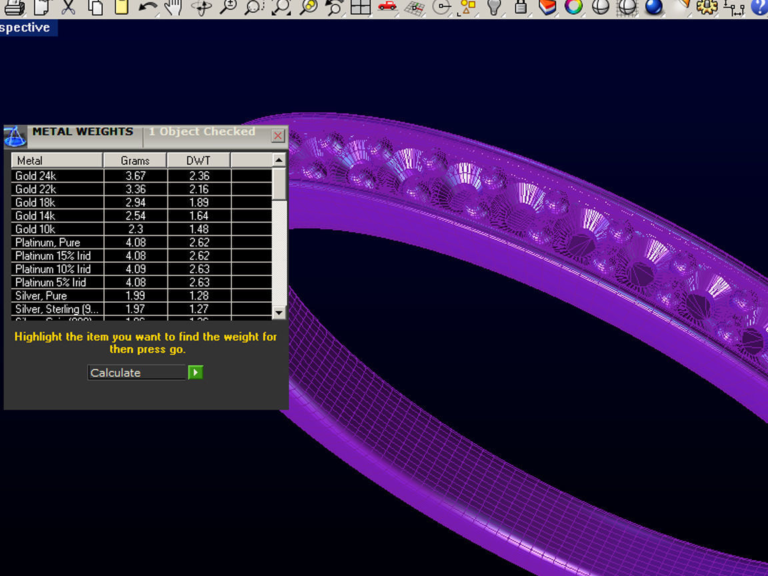This screenshot has width=768, height=576.
Task: Select the Platinum 10% Irid row
Action: pyautogui.click(x=141, y=269)
